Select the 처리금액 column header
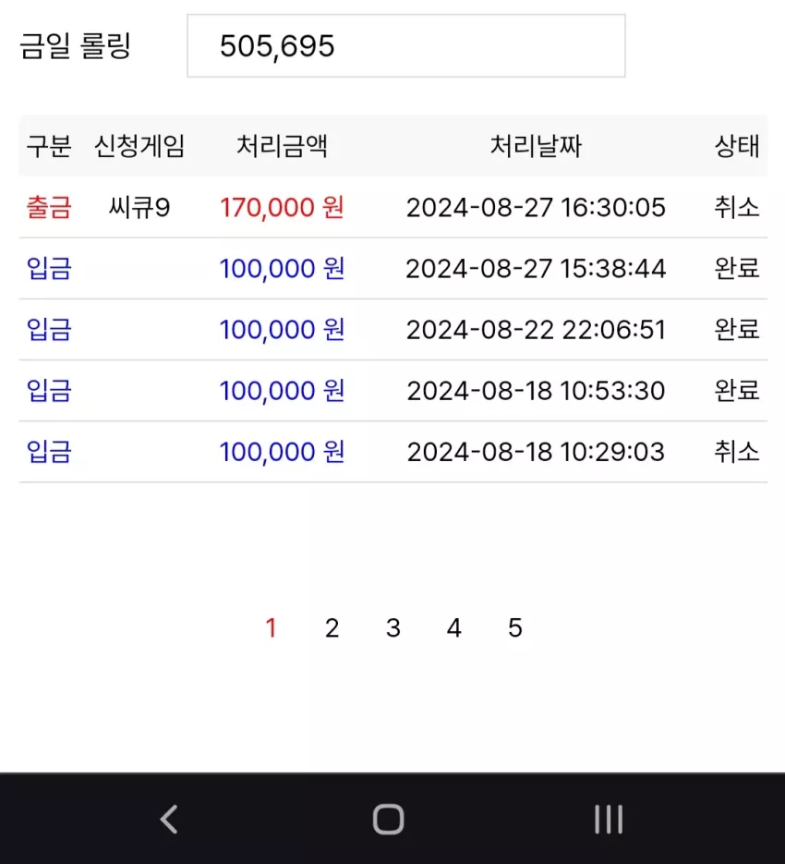This screenshot has width=785, height=864. click(282, 146)
